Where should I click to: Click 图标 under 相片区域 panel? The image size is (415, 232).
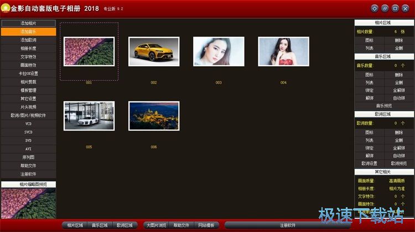369,40
